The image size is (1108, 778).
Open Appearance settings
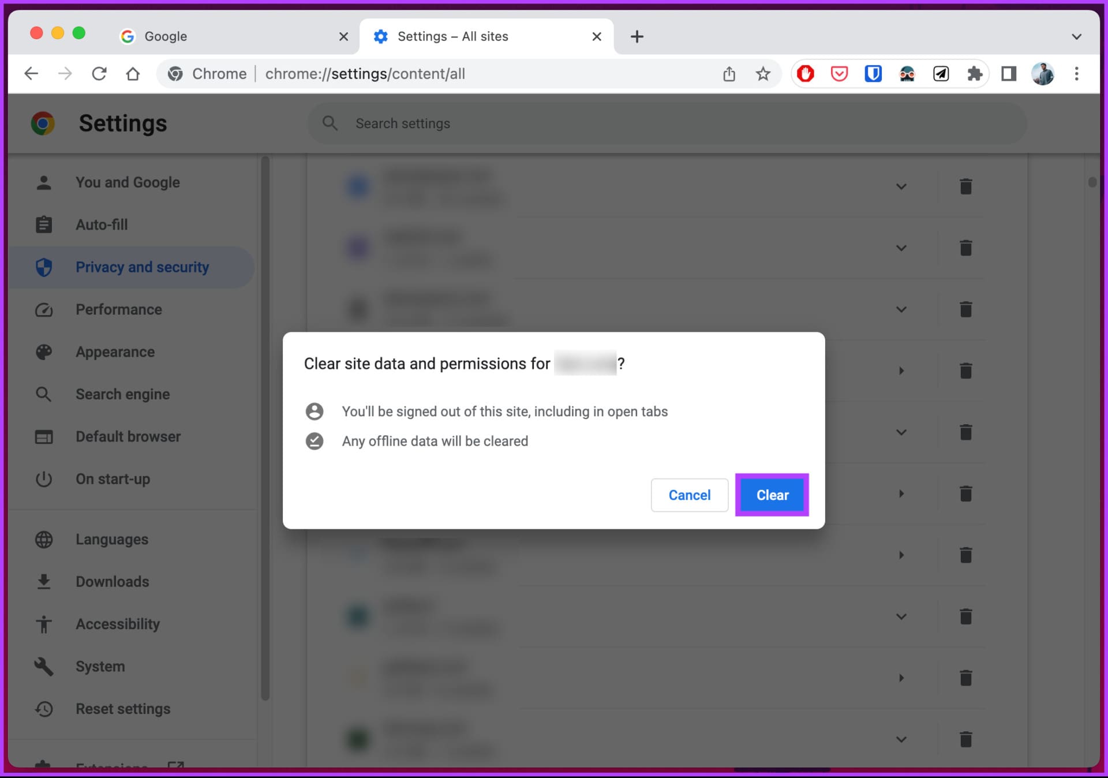(x=132, y=351)
